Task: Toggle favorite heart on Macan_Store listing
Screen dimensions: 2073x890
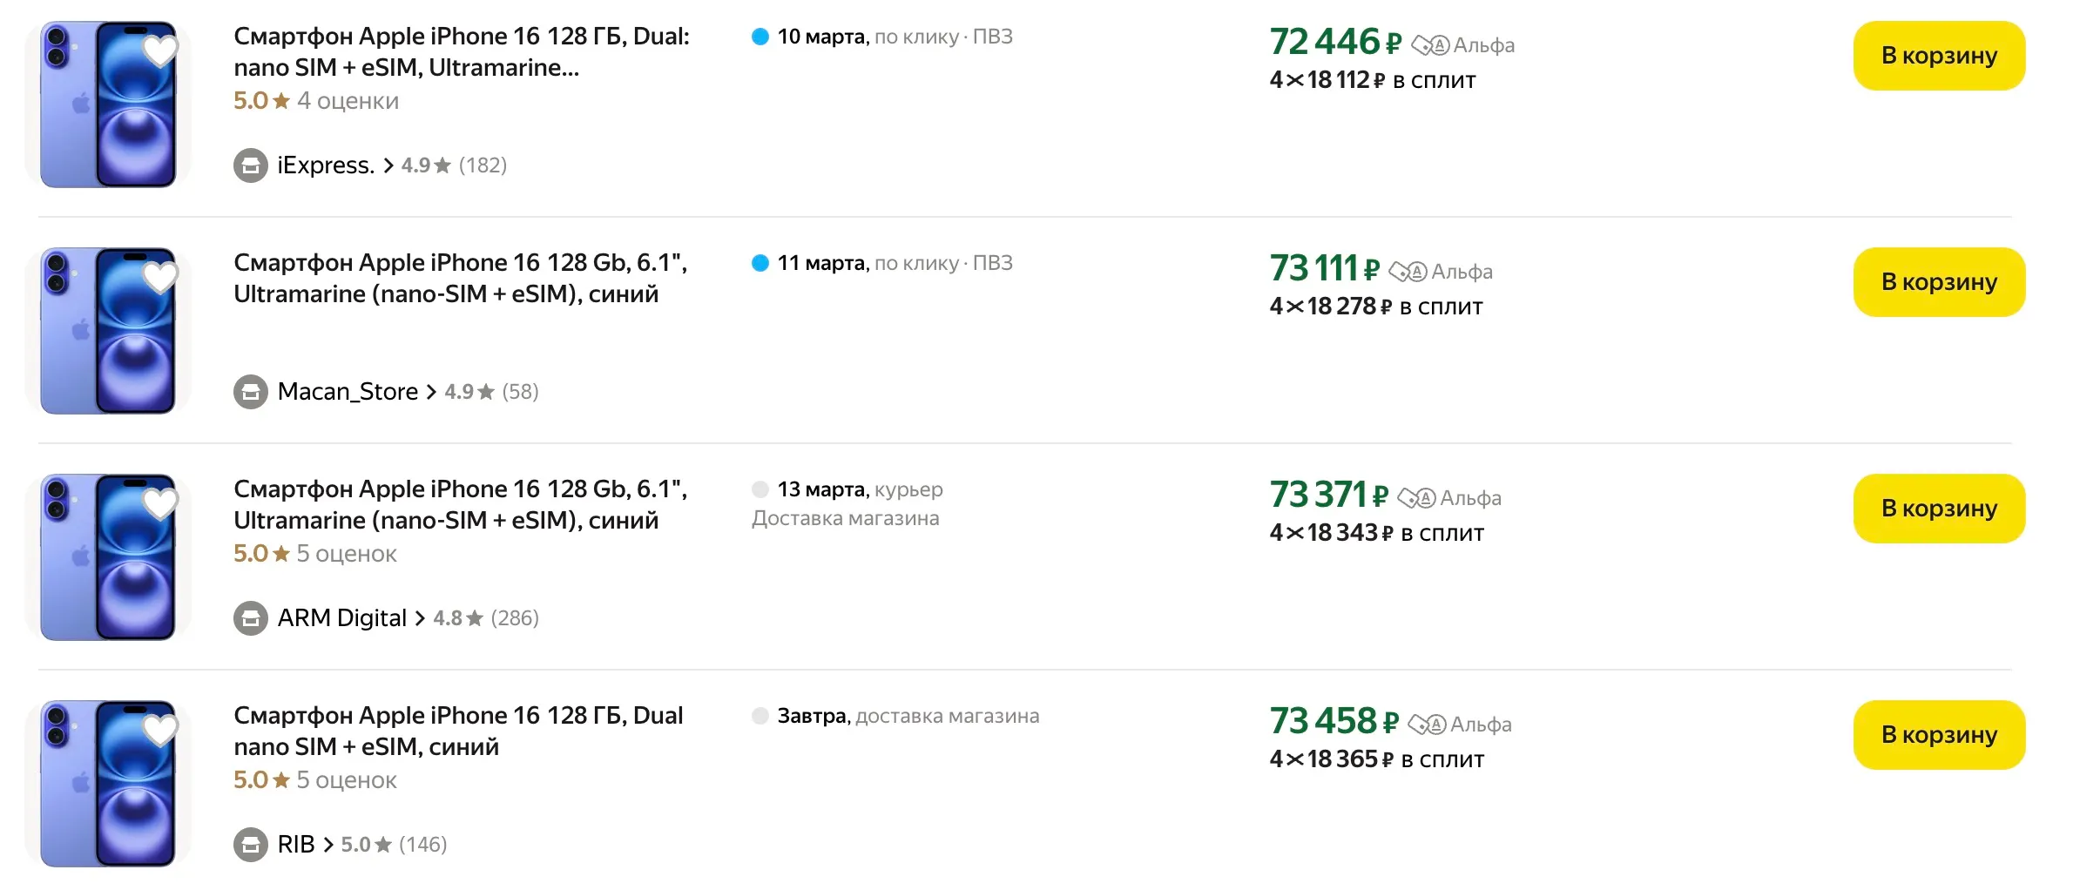Action: pos(160,278)
